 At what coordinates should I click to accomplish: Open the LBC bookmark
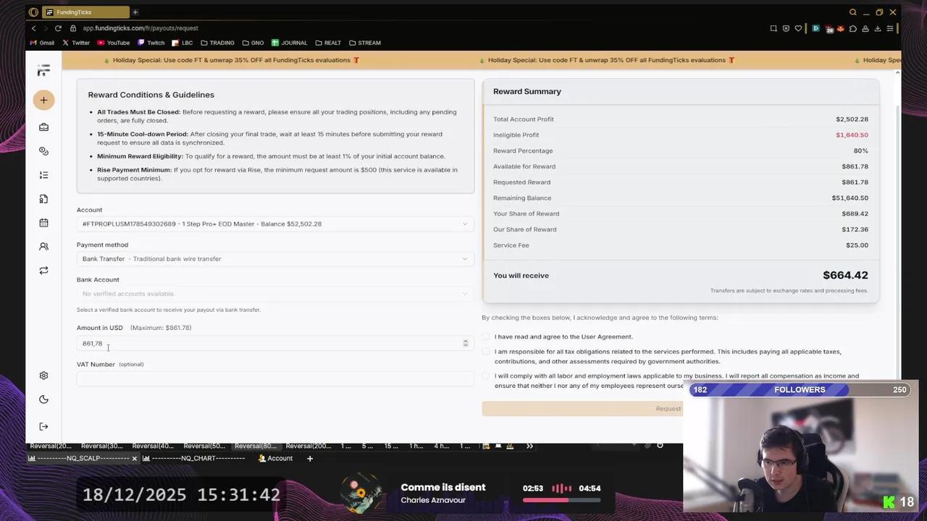pos(183,43)
